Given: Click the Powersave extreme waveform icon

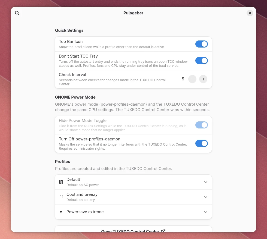Looking at the screenshot, I should click(61, 212).
